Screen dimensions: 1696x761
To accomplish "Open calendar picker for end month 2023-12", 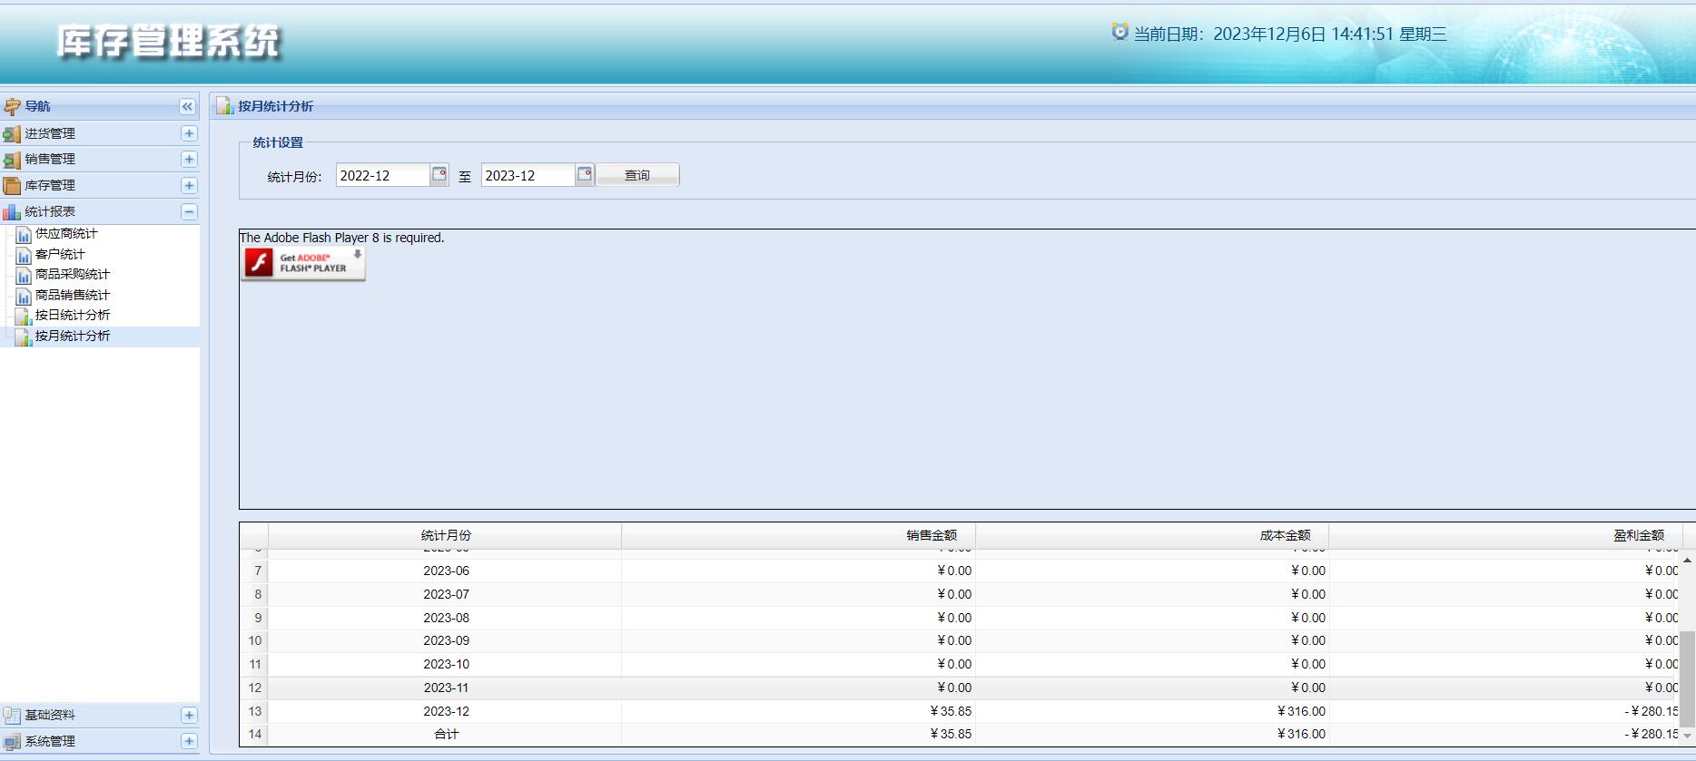I will [585, 174].
